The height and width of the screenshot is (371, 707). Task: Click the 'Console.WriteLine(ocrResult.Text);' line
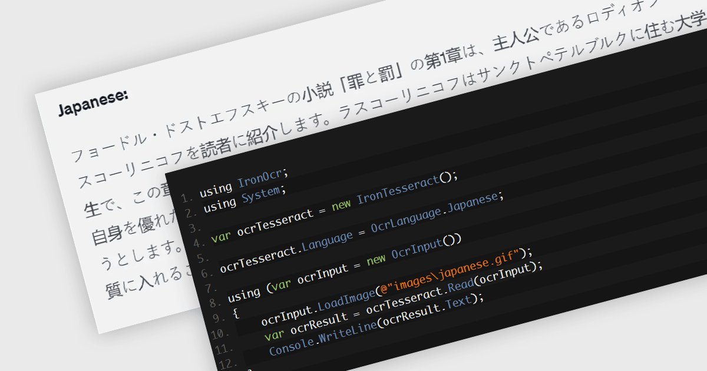coord(376,325)
